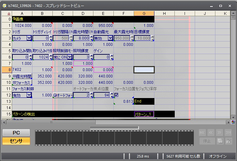Switch filmstrip source to PC

coord(16,133)
